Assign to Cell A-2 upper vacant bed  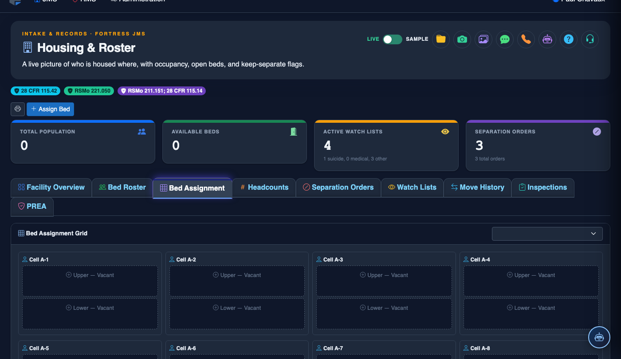[x=237, y=281]
